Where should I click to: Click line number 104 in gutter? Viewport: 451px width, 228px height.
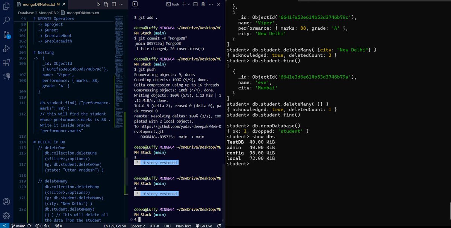click(23, 53)
